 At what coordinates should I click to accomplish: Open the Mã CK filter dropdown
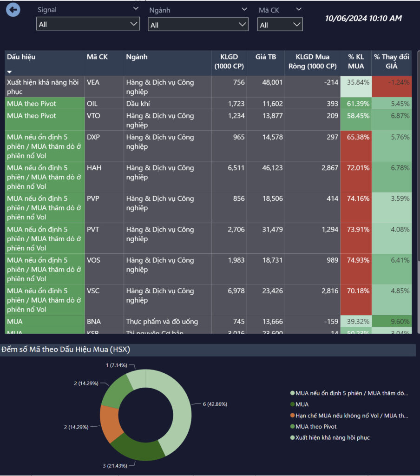280,25
